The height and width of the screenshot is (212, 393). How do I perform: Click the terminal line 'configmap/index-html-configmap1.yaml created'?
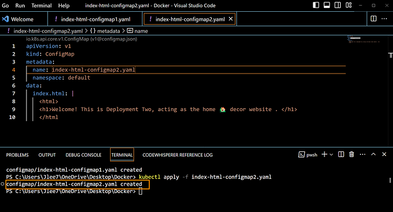tap(74, 170)
